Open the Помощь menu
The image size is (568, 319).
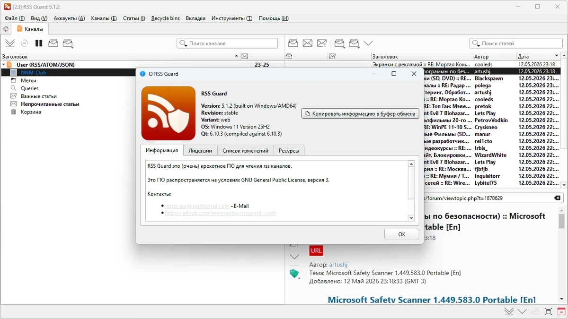click(274, 18)
